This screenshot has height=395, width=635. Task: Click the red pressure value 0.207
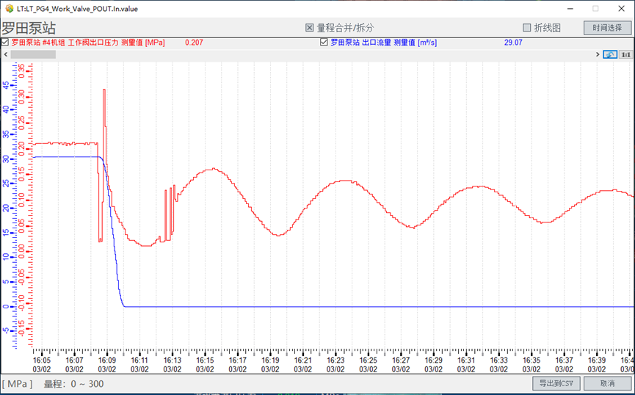click(x=194, y=43)
